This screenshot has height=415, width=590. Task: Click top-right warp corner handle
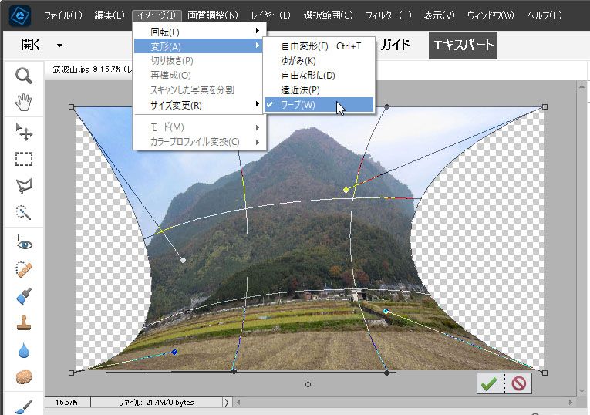(x=544, y=107)
